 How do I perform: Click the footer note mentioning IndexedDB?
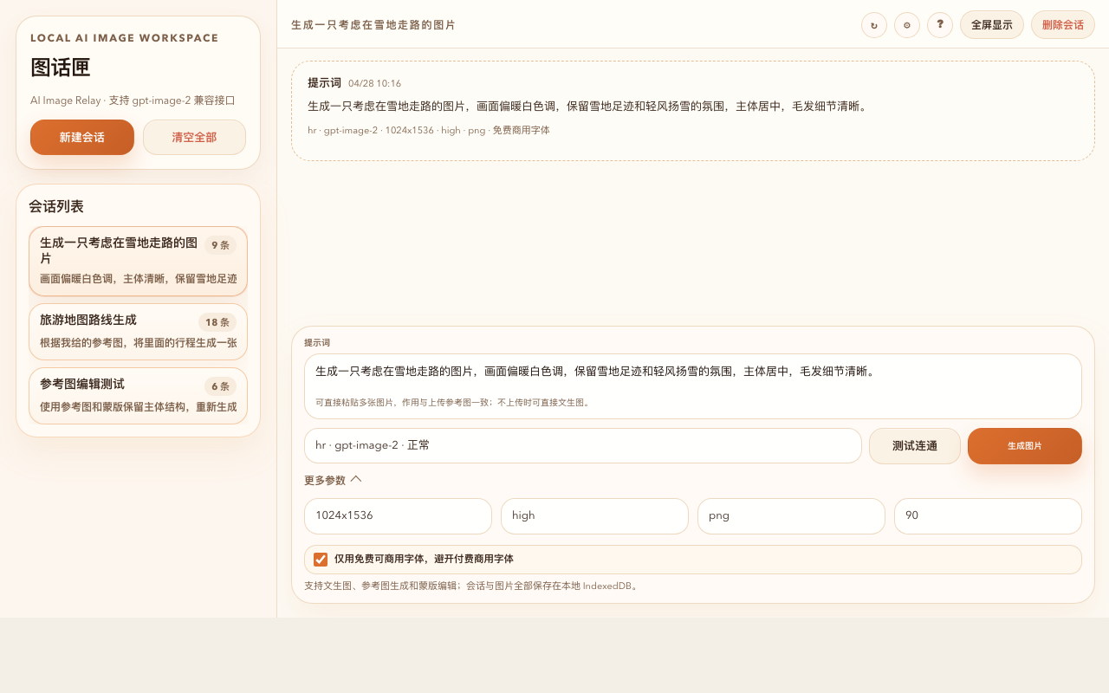point(472,586)
